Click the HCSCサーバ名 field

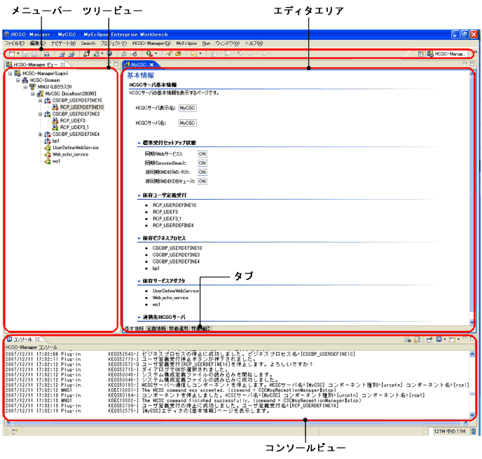tap(188, 123)
